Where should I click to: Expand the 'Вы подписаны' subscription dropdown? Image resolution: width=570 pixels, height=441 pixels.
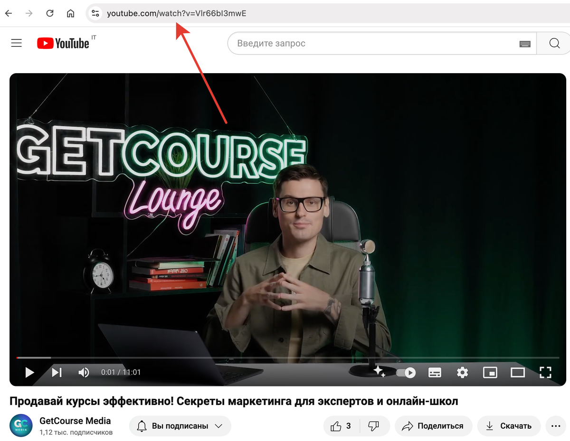coord(180,426)
